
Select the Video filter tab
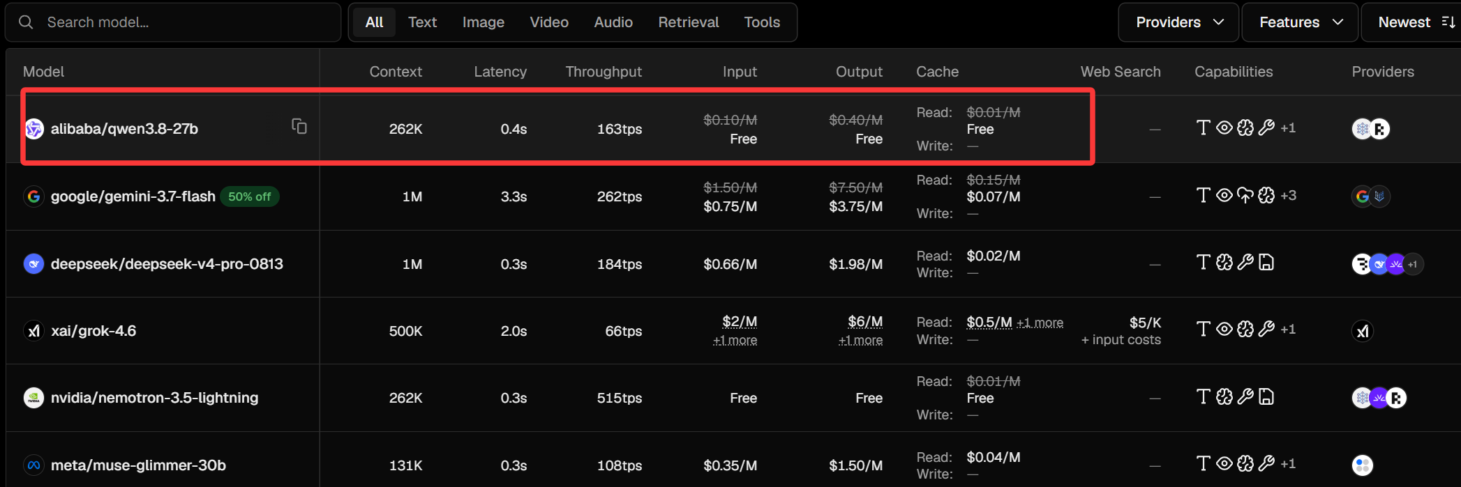(x=549, y=22)
